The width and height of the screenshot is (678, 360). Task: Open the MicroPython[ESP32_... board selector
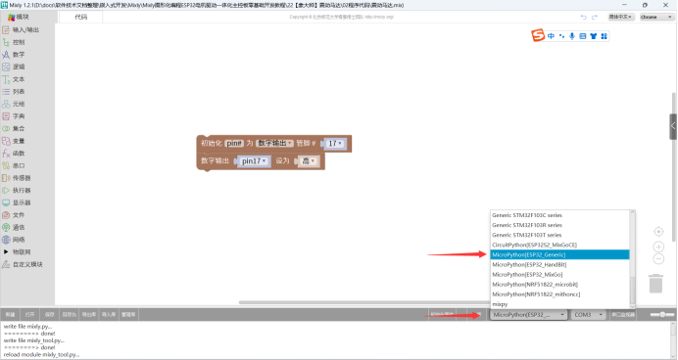(x=528, y=315)
